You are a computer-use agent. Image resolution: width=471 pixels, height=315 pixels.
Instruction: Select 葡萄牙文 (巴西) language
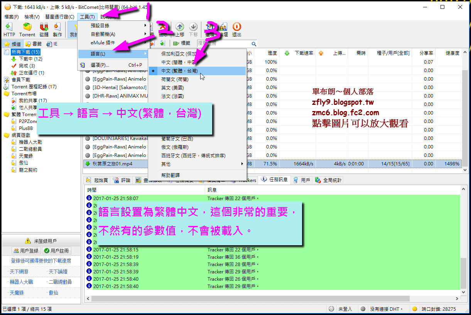(x=197, y=138)
